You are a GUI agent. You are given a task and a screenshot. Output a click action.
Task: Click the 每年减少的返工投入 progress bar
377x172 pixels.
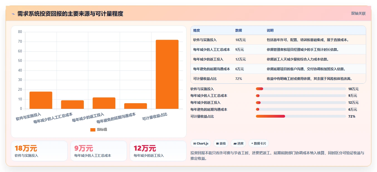[x=301, y=103]
